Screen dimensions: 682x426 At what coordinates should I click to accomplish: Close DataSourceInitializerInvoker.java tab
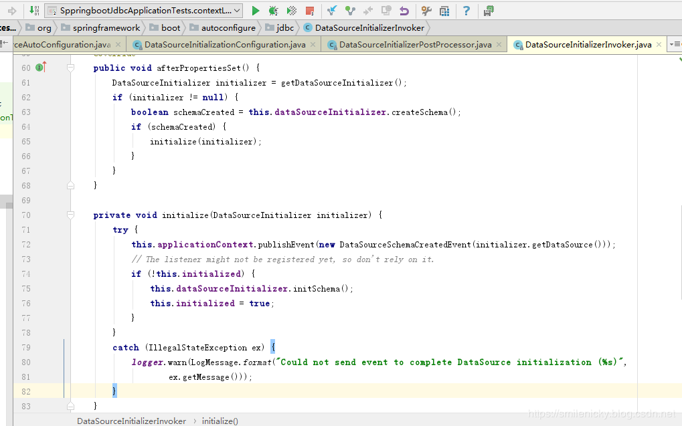point(659,44)
